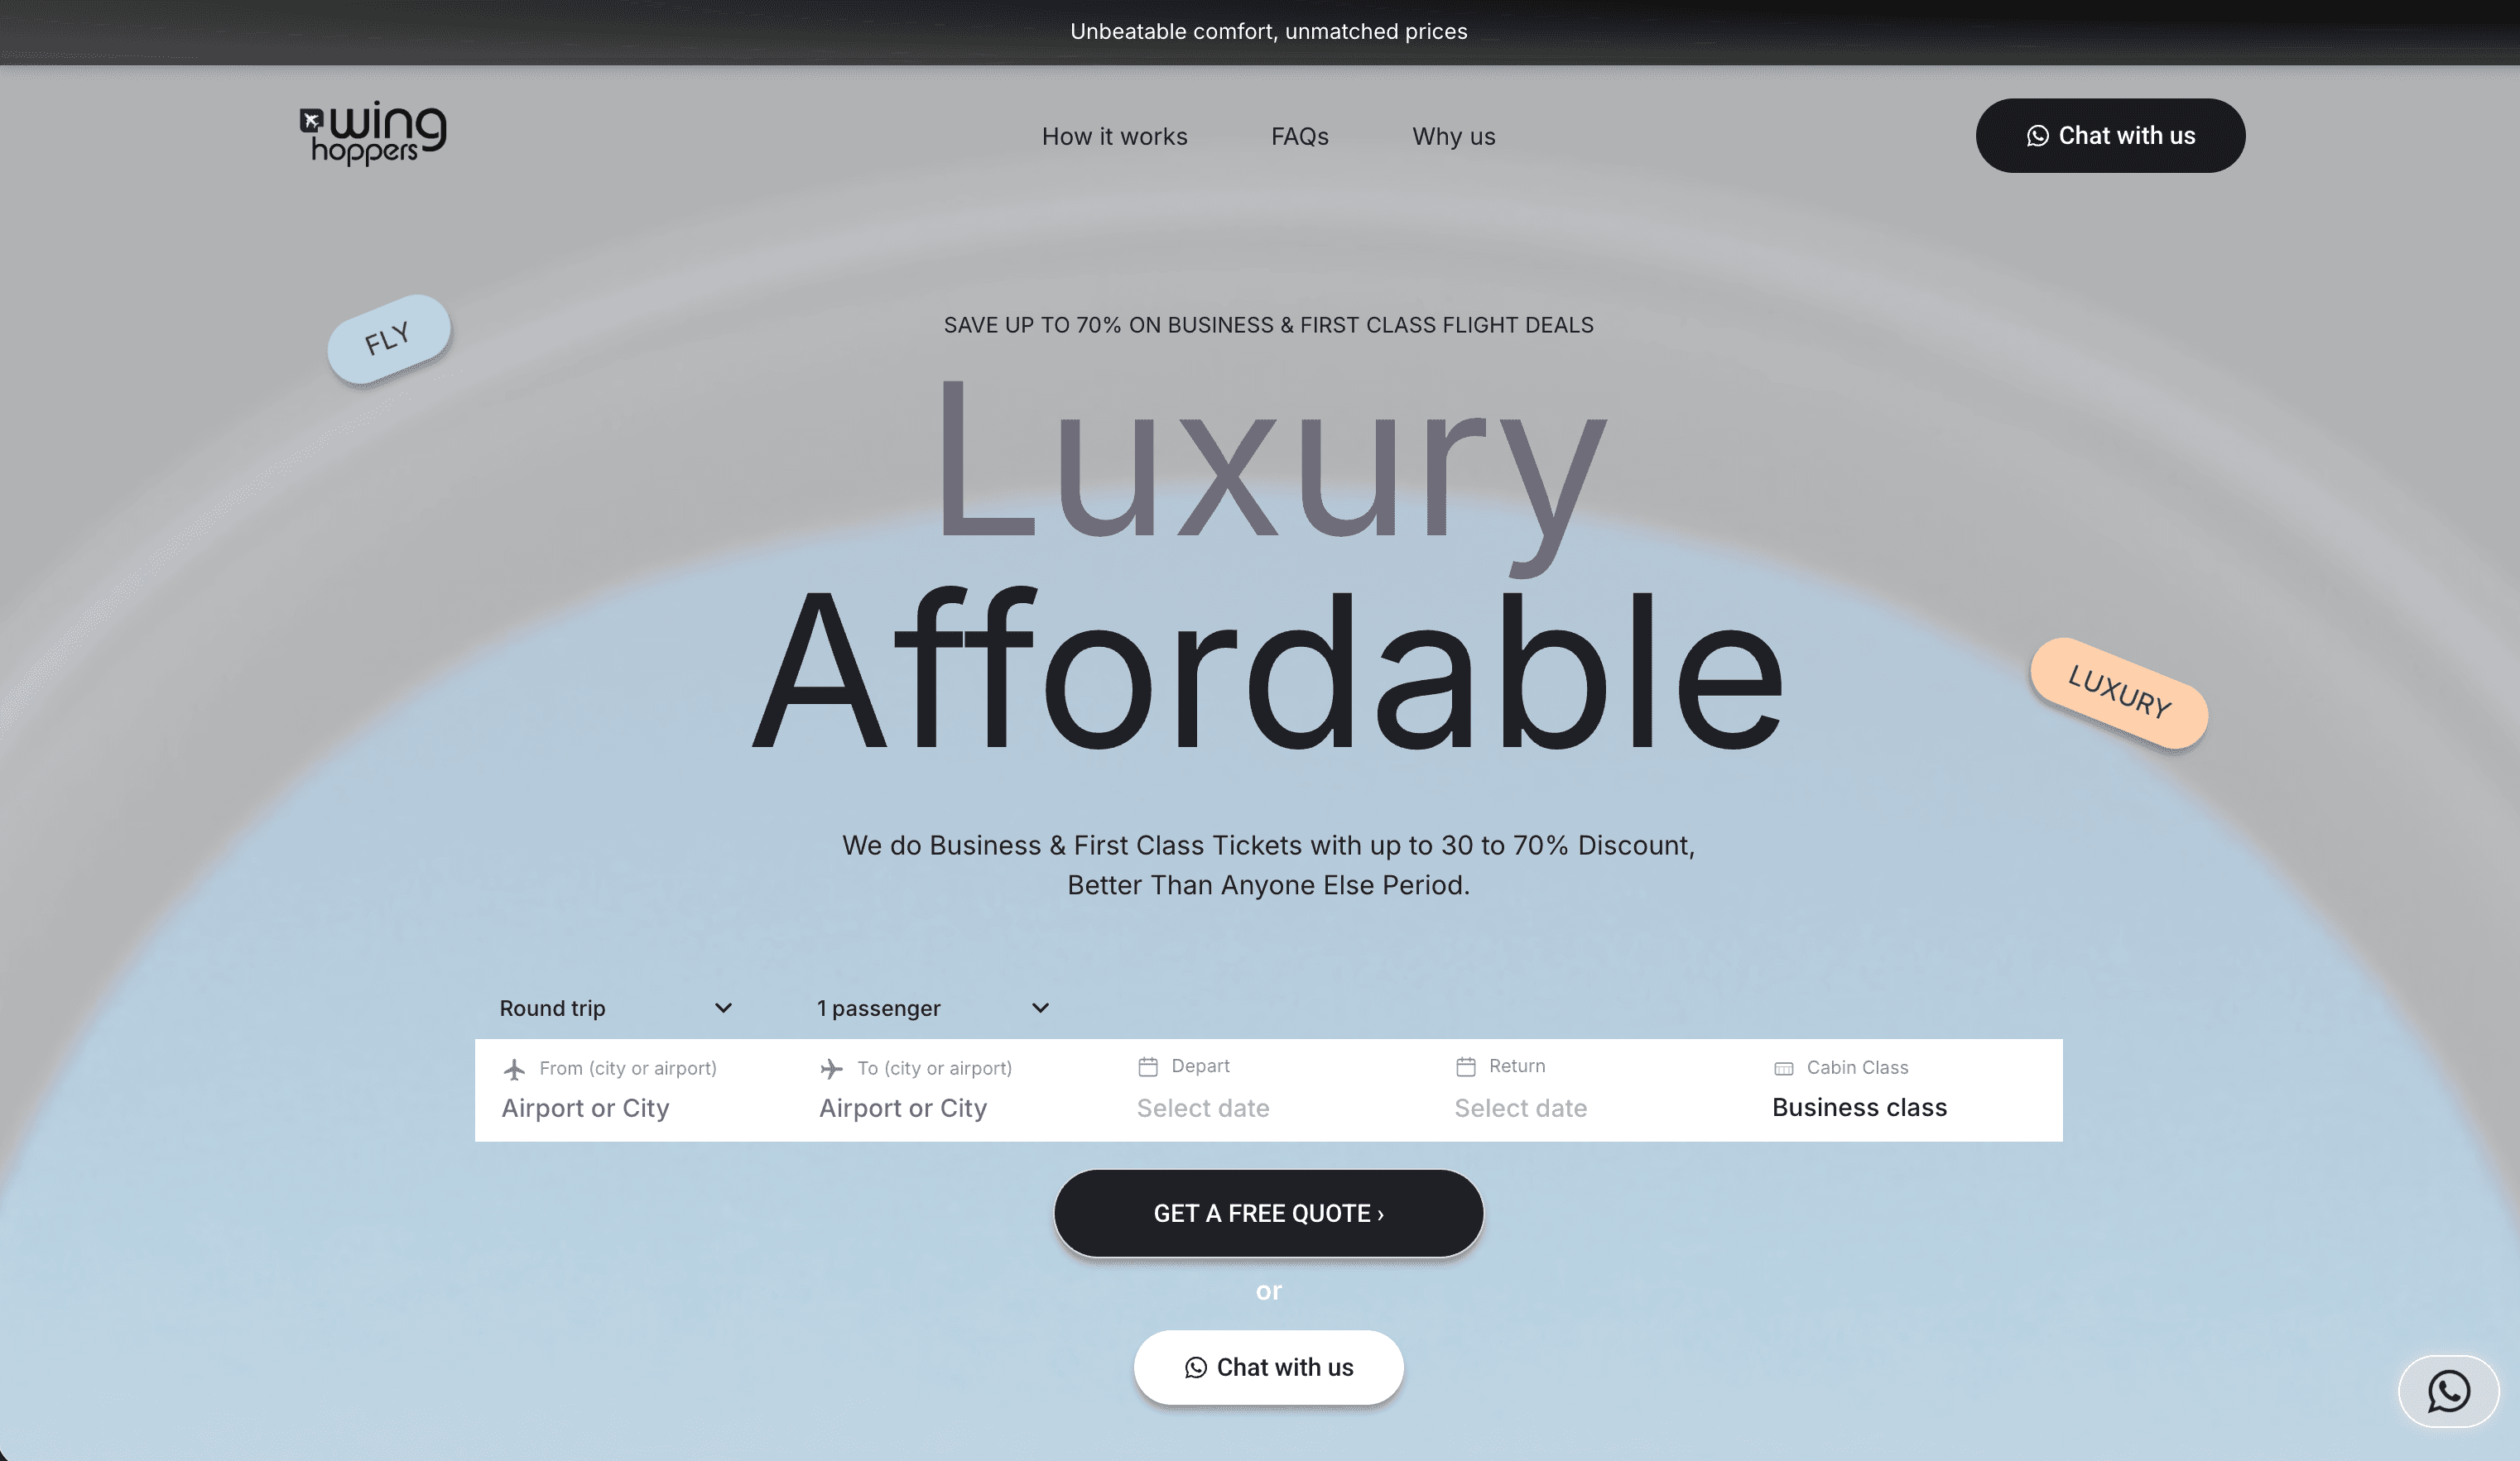Visit the Why us section
Screen dimensions: 2520x1461
(x=1453, y=136)
